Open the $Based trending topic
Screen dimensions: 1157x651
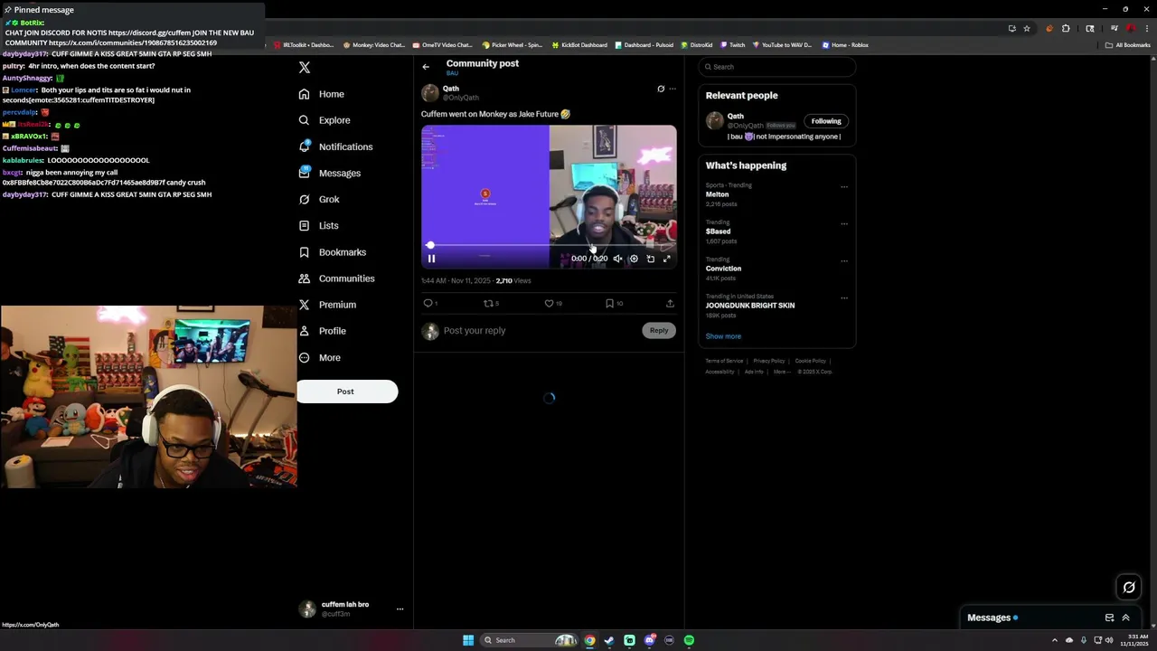coord(718,231)
